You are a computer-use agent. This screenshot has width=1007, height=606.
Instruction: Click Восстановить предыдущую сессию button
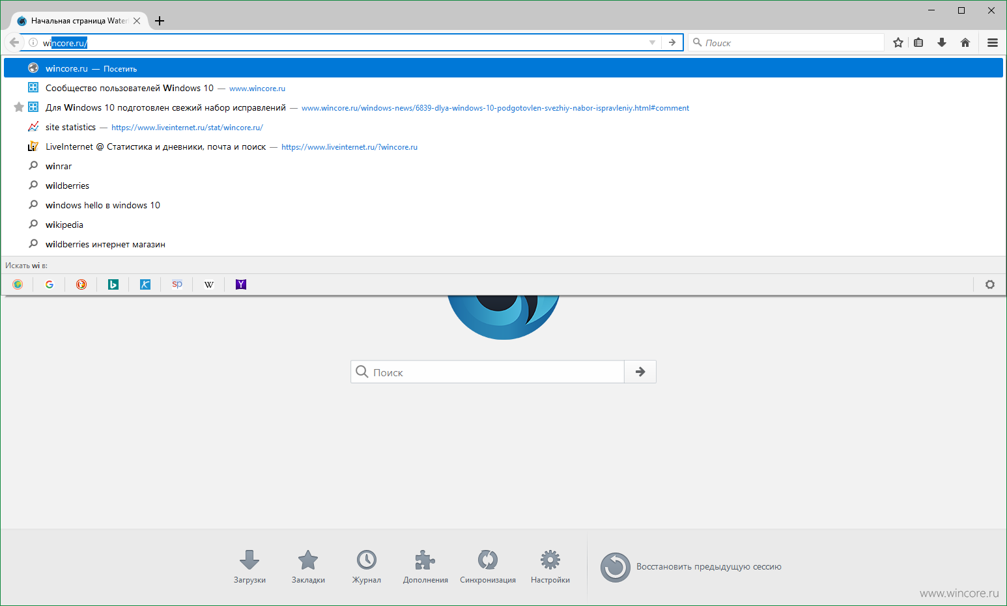click(x=690, y=567)
